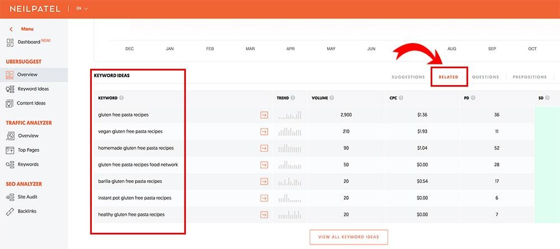Click the arrow icon beside gluten free pasta recipes
Screen dimensions: 560x249
click(264, 115)
